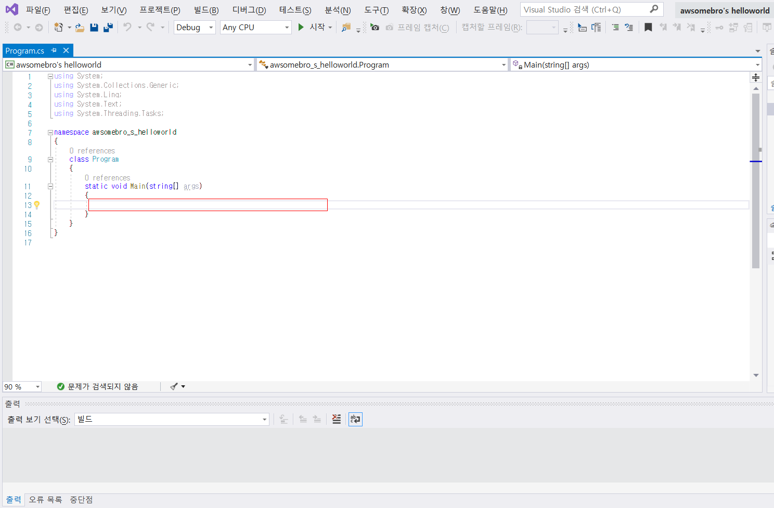This screenshot has width=774, height=508.
Task: Switch to the 중단점 tab
Action: 81,500
